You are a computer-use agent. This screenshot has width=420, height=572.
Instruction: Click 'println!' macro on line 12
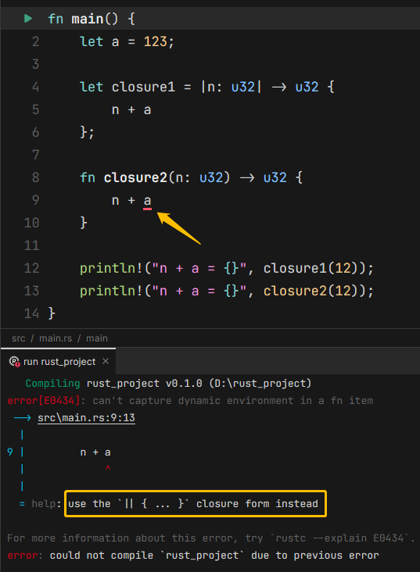tap(111, 269)
